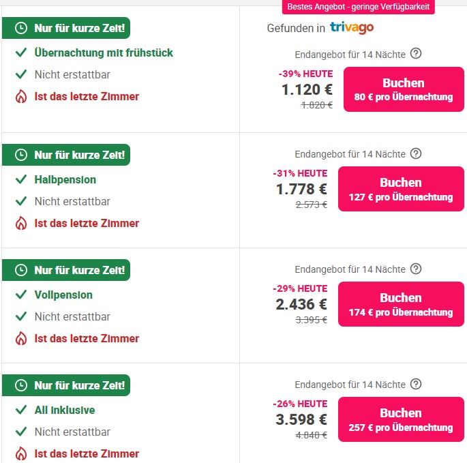Select the Halbpension label
Image resolution: width=467 pixels, height=463 pixels.
pos(65,179)
